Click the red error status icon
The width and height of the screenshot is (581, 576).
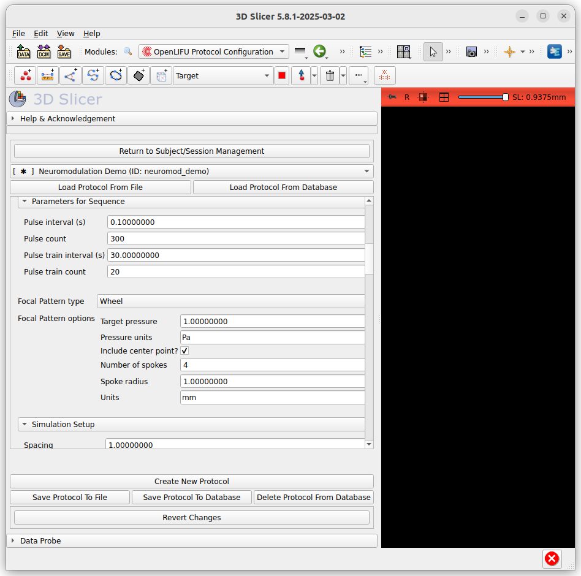(552, 558)
